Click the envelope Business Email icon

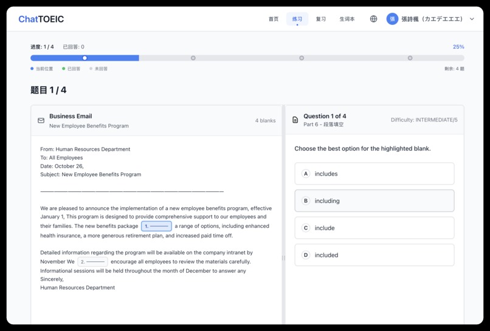41,120
